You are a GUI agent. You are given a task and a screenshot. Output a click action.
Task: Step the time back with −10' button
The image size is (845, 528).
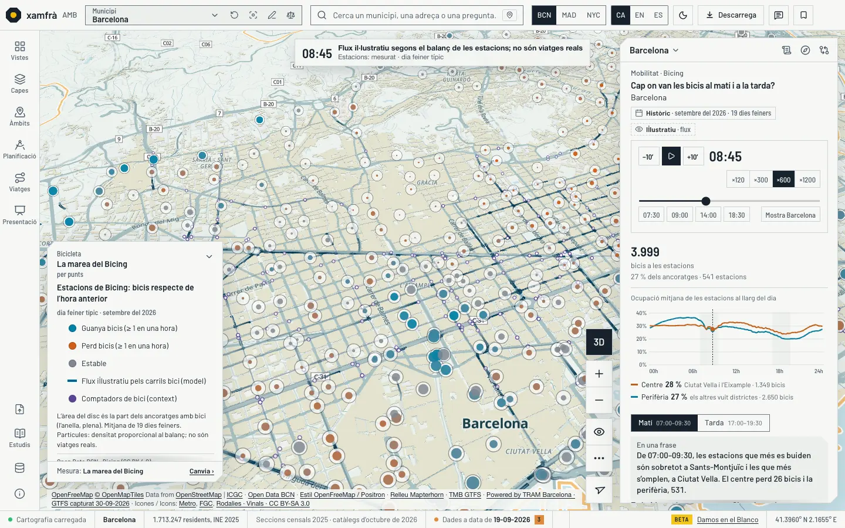coord(648,157)
